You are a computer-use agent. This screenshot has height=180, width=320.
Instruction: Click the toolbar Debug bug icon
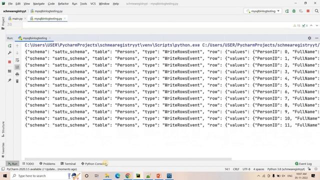(x=294, y=11)
